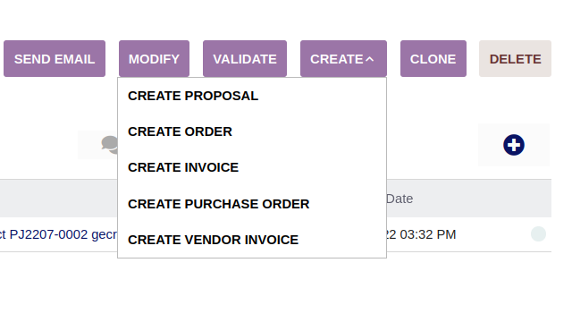Sort by the Date column header
Screen dimensions: 572x322
pos(400,199)
